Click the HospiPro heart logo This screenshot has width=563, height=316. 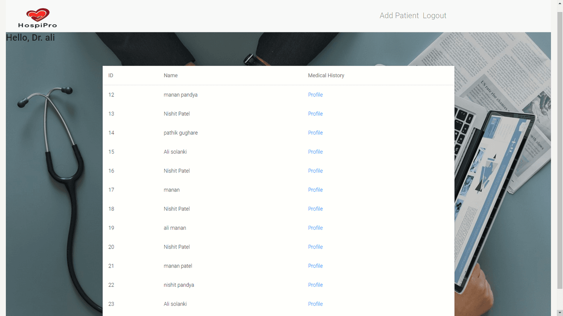pos(38,18)
